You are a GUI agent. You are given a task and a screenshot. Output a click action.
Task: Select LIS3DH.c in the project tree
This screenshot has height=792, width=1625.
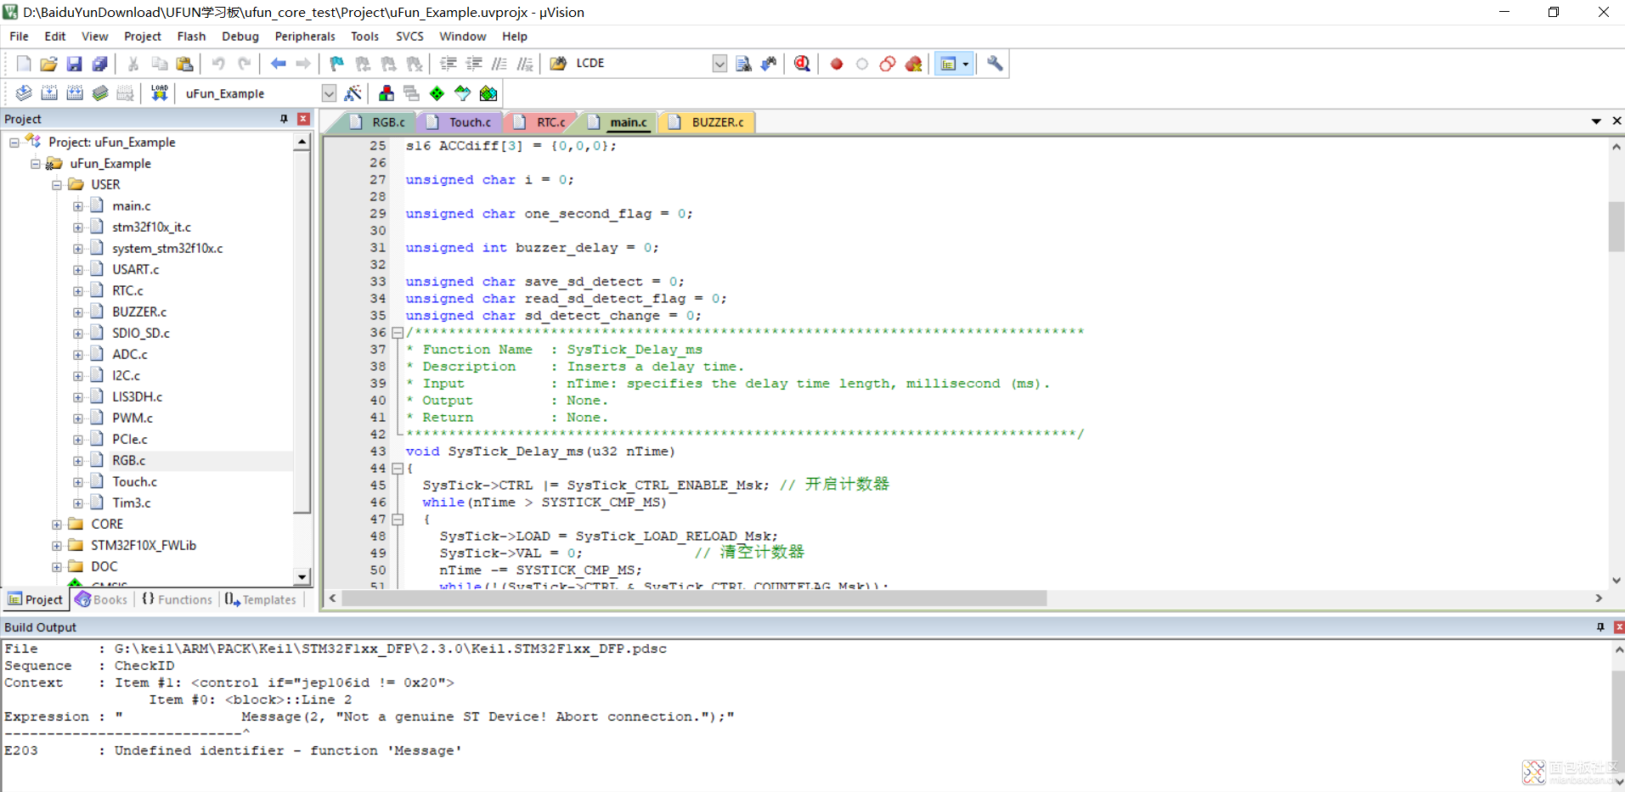point(137,396)
